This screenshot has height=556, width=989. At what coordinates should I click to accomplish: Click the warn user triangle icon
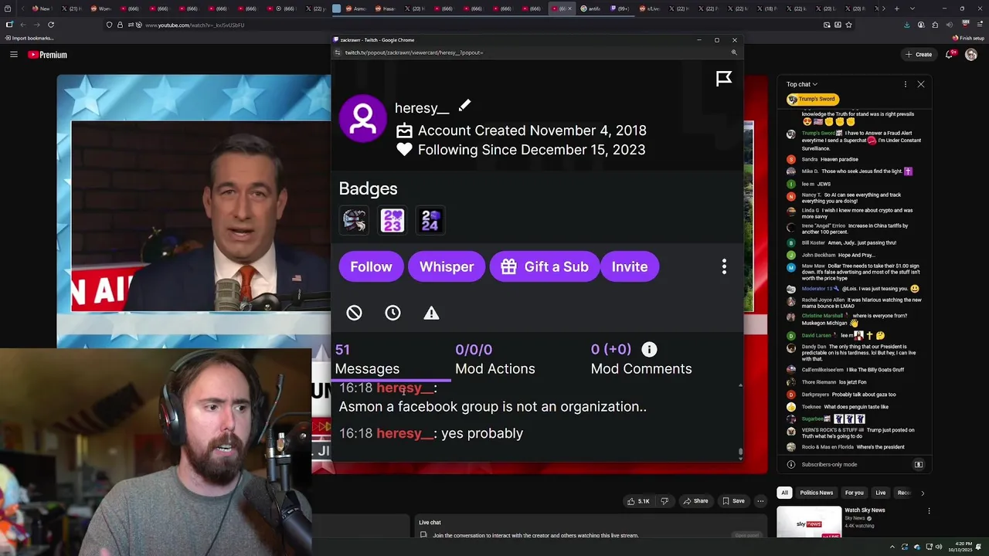(x=431, y=312)
